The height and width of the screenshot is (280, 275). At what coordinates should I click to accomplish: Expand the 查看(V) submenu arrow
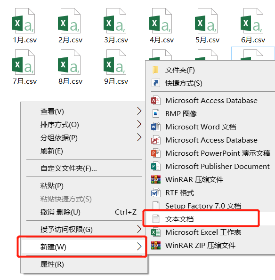(x=139, y=111)
